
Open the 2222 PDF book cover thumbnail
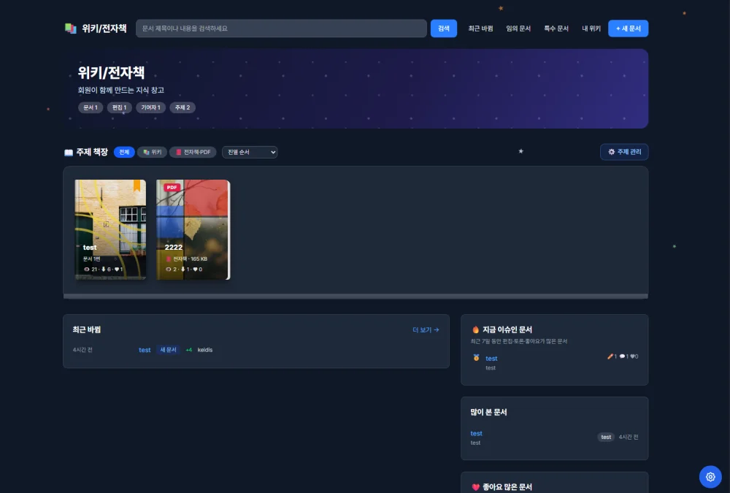click(193, 230)
